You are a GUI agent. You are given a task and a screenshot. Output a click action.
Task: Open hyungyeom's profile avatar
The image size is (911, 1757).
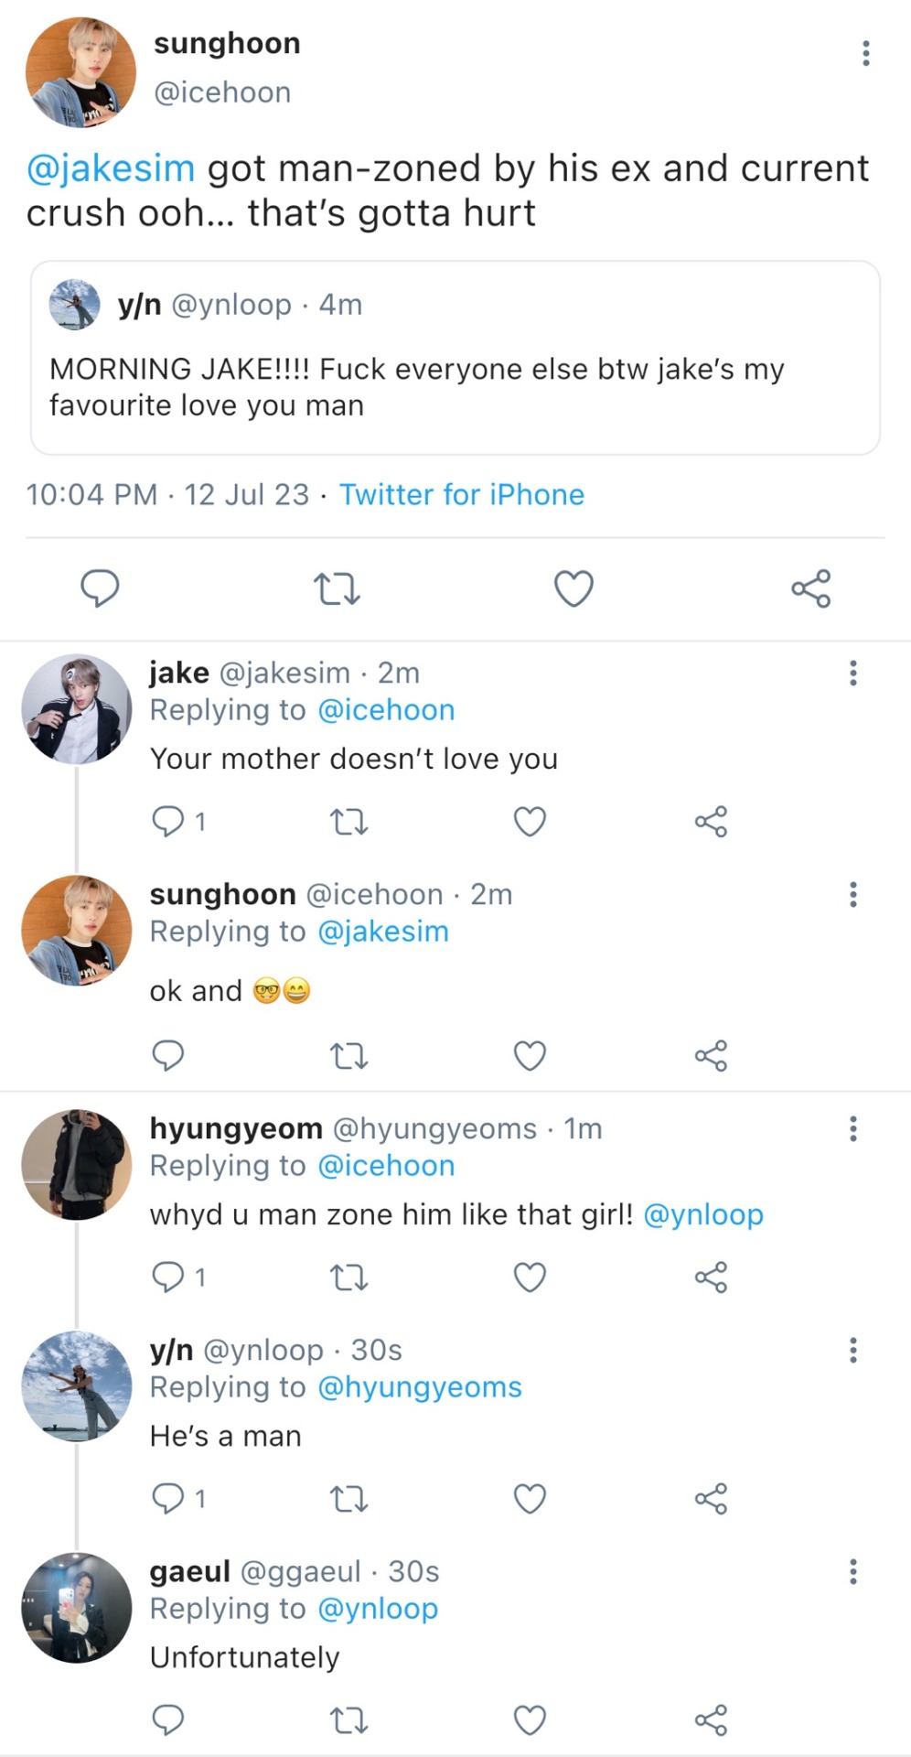pyautogui.click(x=77, y=1164)
